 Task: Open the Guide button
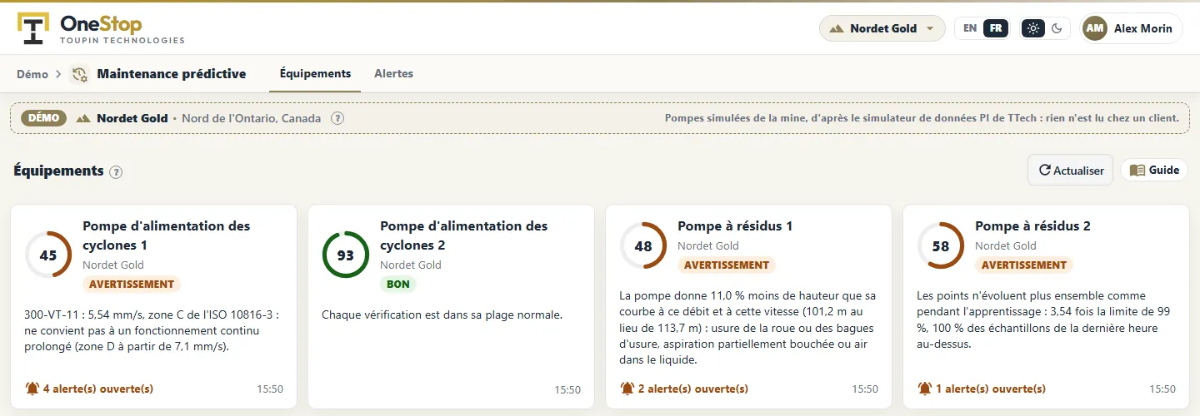pos(1154,170)
